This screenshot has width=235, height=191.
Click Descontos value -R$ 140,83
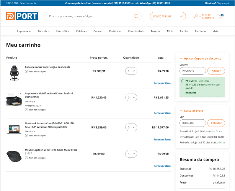click(x=219, y=176)
